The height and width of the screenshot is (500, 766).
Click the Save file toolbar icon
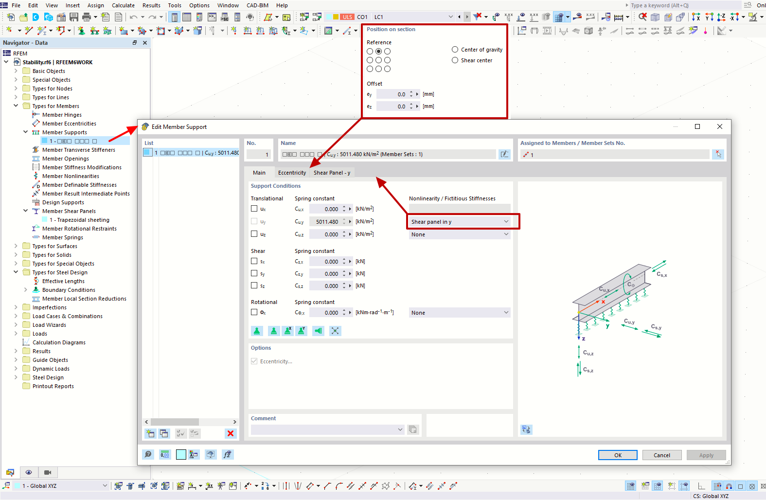pos(74,17)
